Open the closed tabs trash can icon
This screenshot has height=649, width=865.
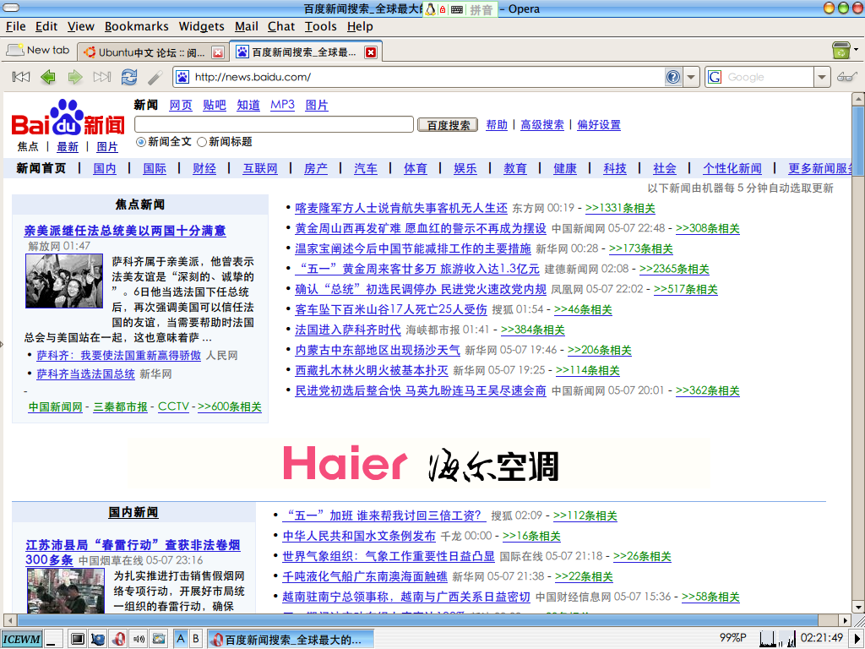click(x=841, y=50)
